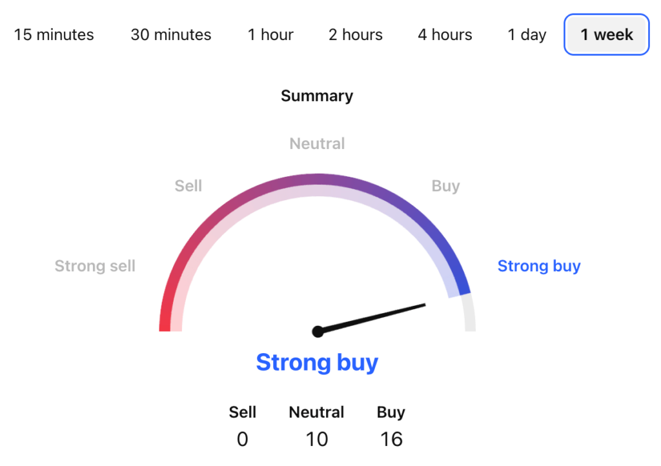Click the gauge needle

374,316
